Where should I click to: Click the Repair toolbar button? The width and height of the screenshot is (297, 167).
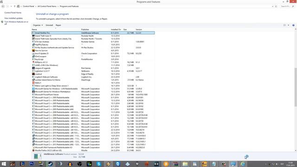pyautogui.click(x=58, y=25)
